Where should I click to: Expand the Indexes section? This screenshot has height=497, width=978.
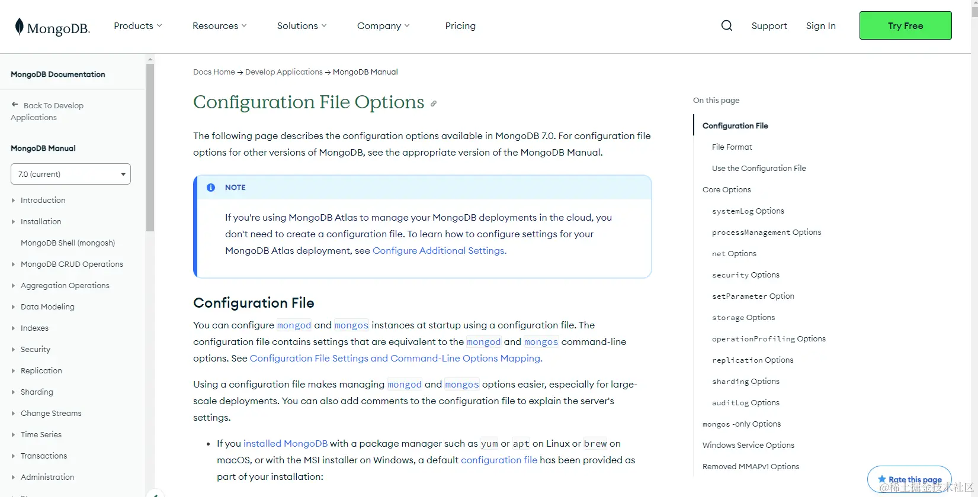coord(34,328)
